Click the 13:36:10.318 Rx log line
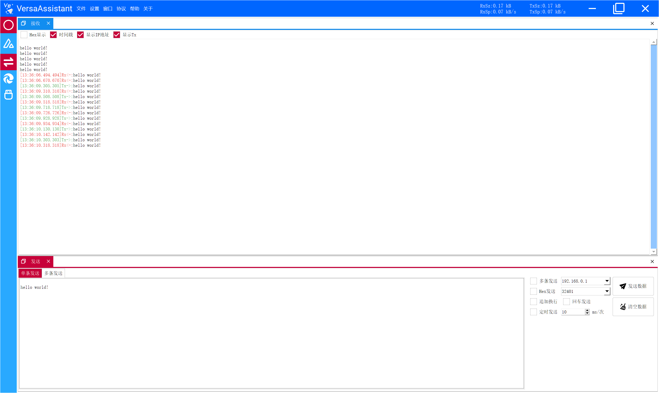The width and height of the screenshot is (659, 393). pos(61,145)
